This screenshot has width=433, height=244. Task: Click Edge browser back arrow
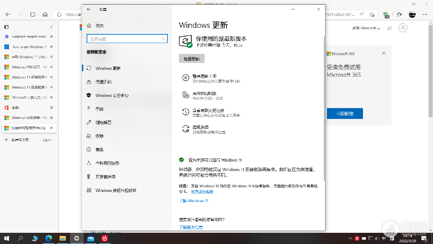(8, 14)
